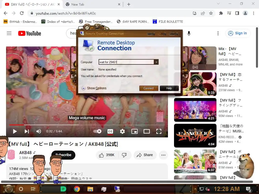Sign in to YouTube
The image size is (259, 194).
coord(238,33)
